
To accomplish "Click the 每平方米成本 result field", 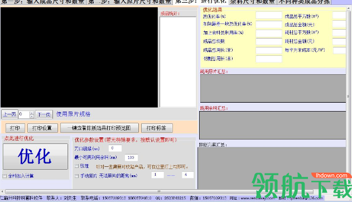I will 339,50.
